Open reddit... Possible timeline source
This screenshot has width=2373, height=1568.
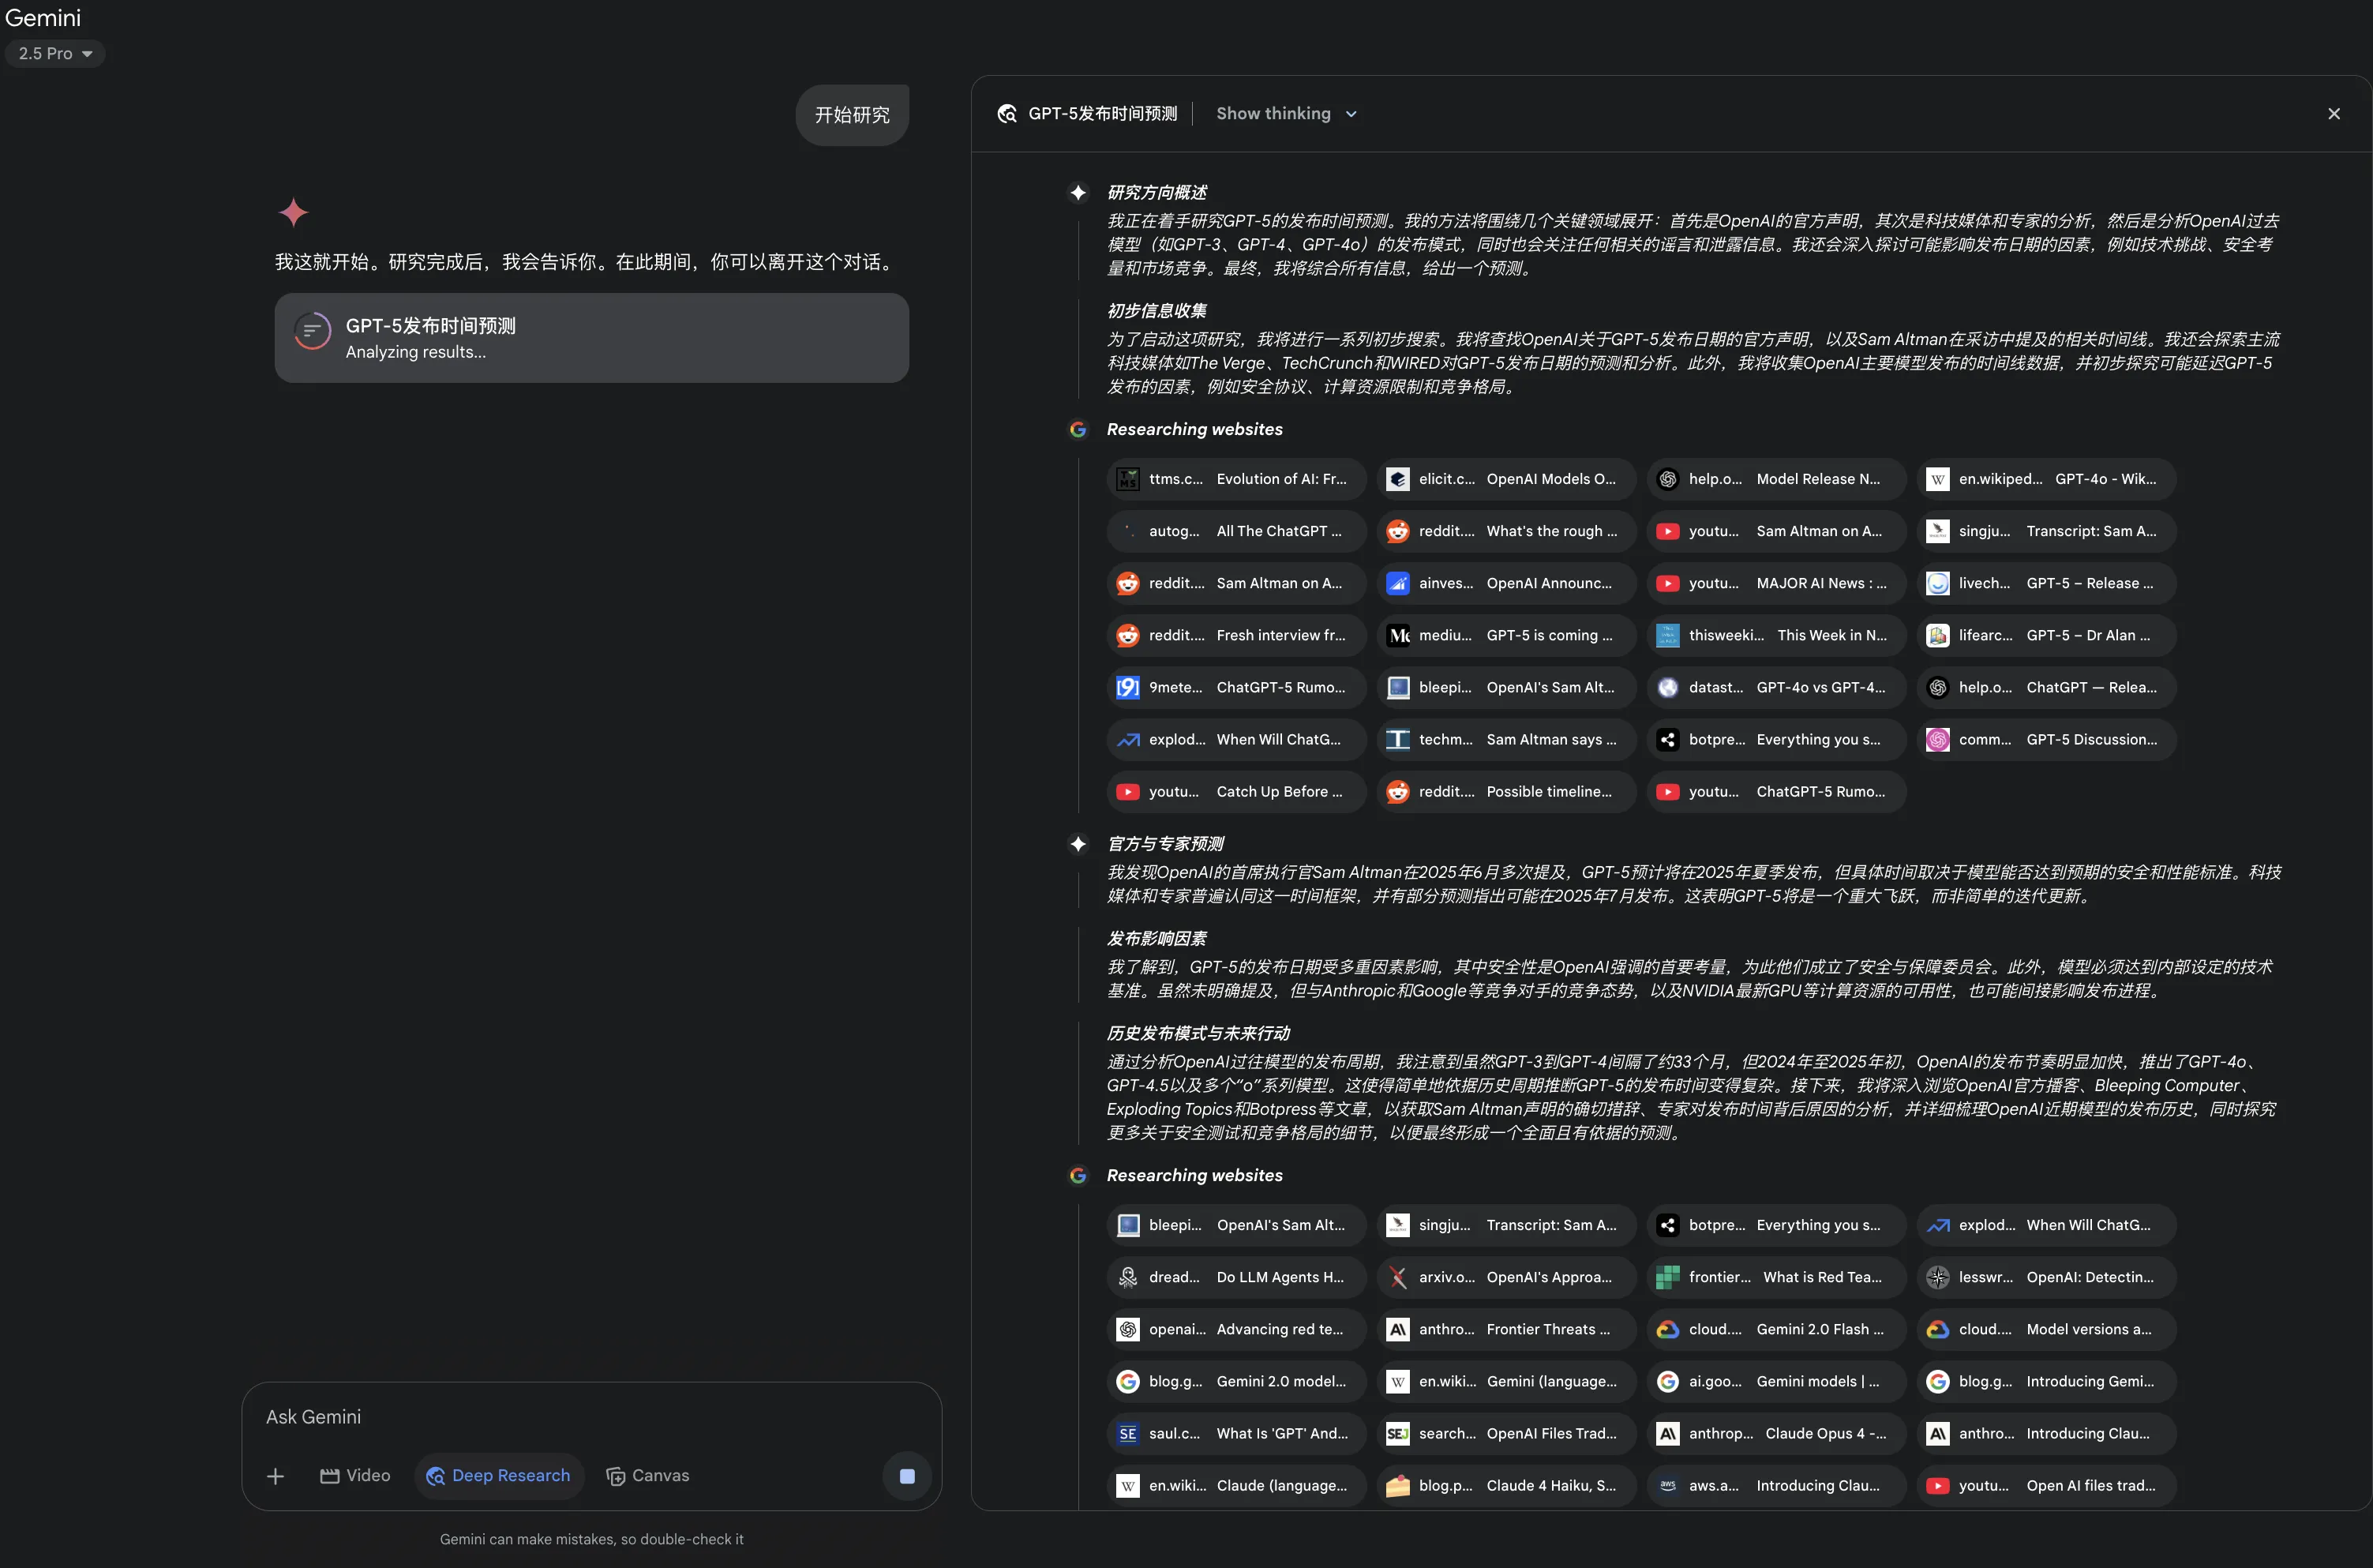point(1506,791)
